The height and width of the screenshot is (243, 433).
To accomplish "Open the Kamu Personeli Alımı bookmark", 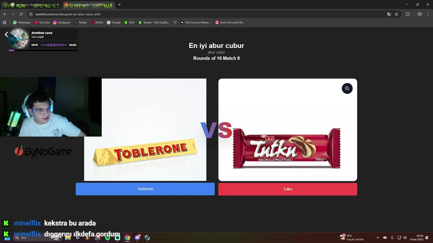I will click(230, 23).
